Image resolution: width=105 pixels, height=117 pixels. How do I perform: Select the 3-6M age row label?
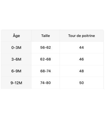(16, 59)
